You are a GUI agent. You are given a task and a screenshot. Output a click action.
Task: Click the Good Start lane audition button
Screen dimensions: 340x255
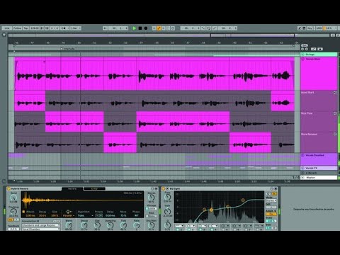(x=335, y=93)
